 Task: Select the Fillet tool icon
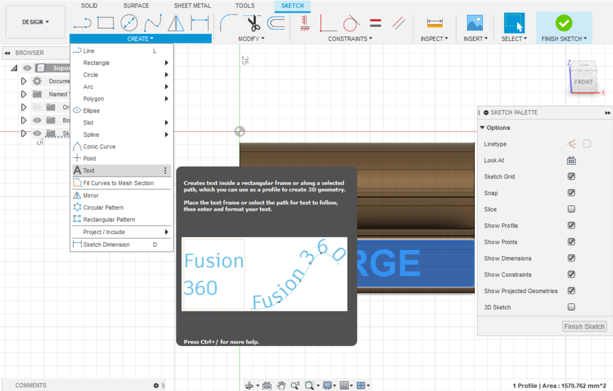click(228, 22)
